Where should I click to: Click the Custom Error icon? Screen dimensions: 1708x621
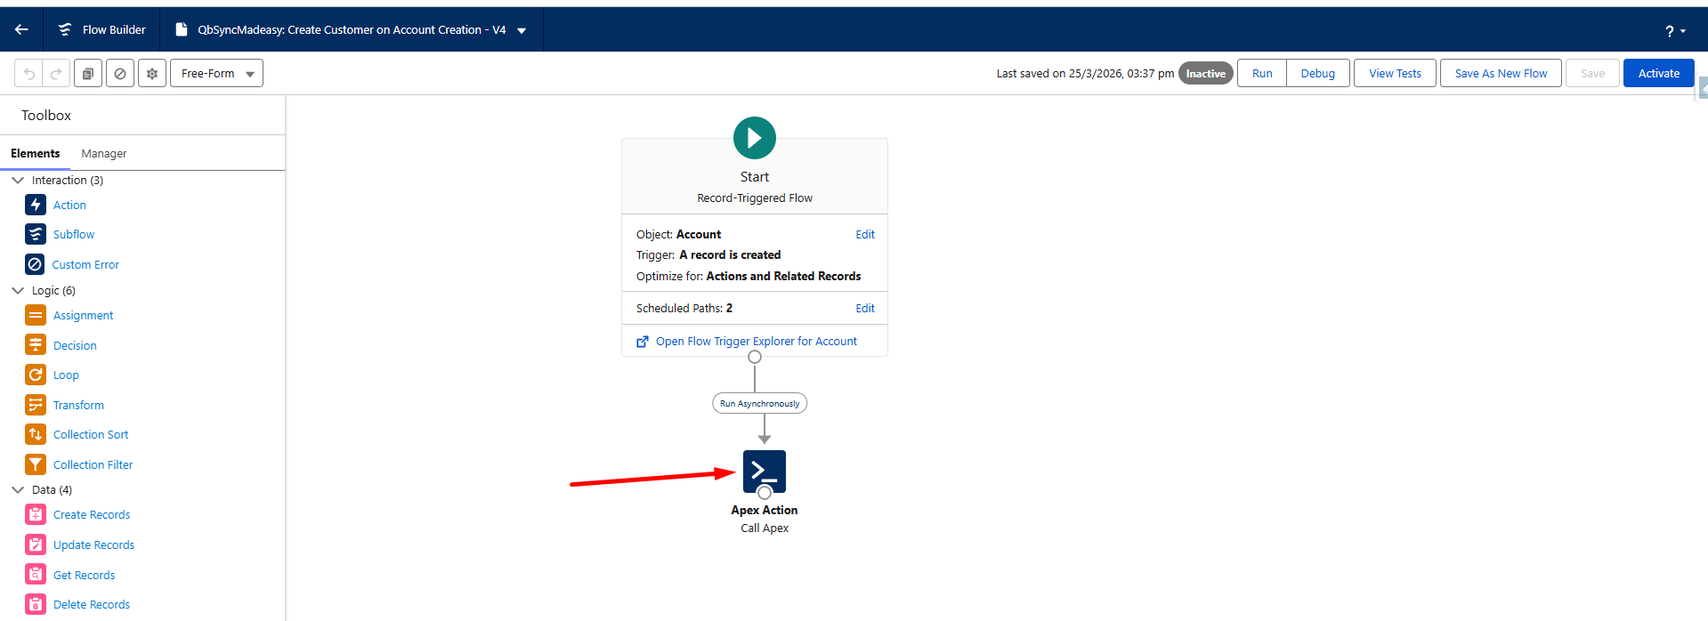coord(35,264)
